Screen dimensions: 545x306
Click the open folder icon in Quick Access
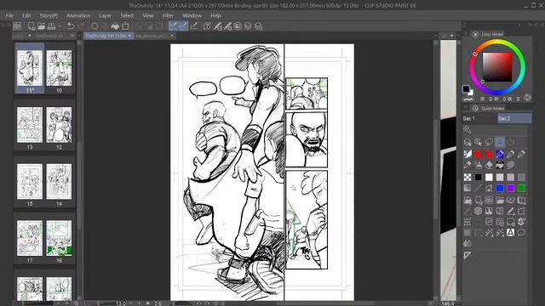[500, 201]
